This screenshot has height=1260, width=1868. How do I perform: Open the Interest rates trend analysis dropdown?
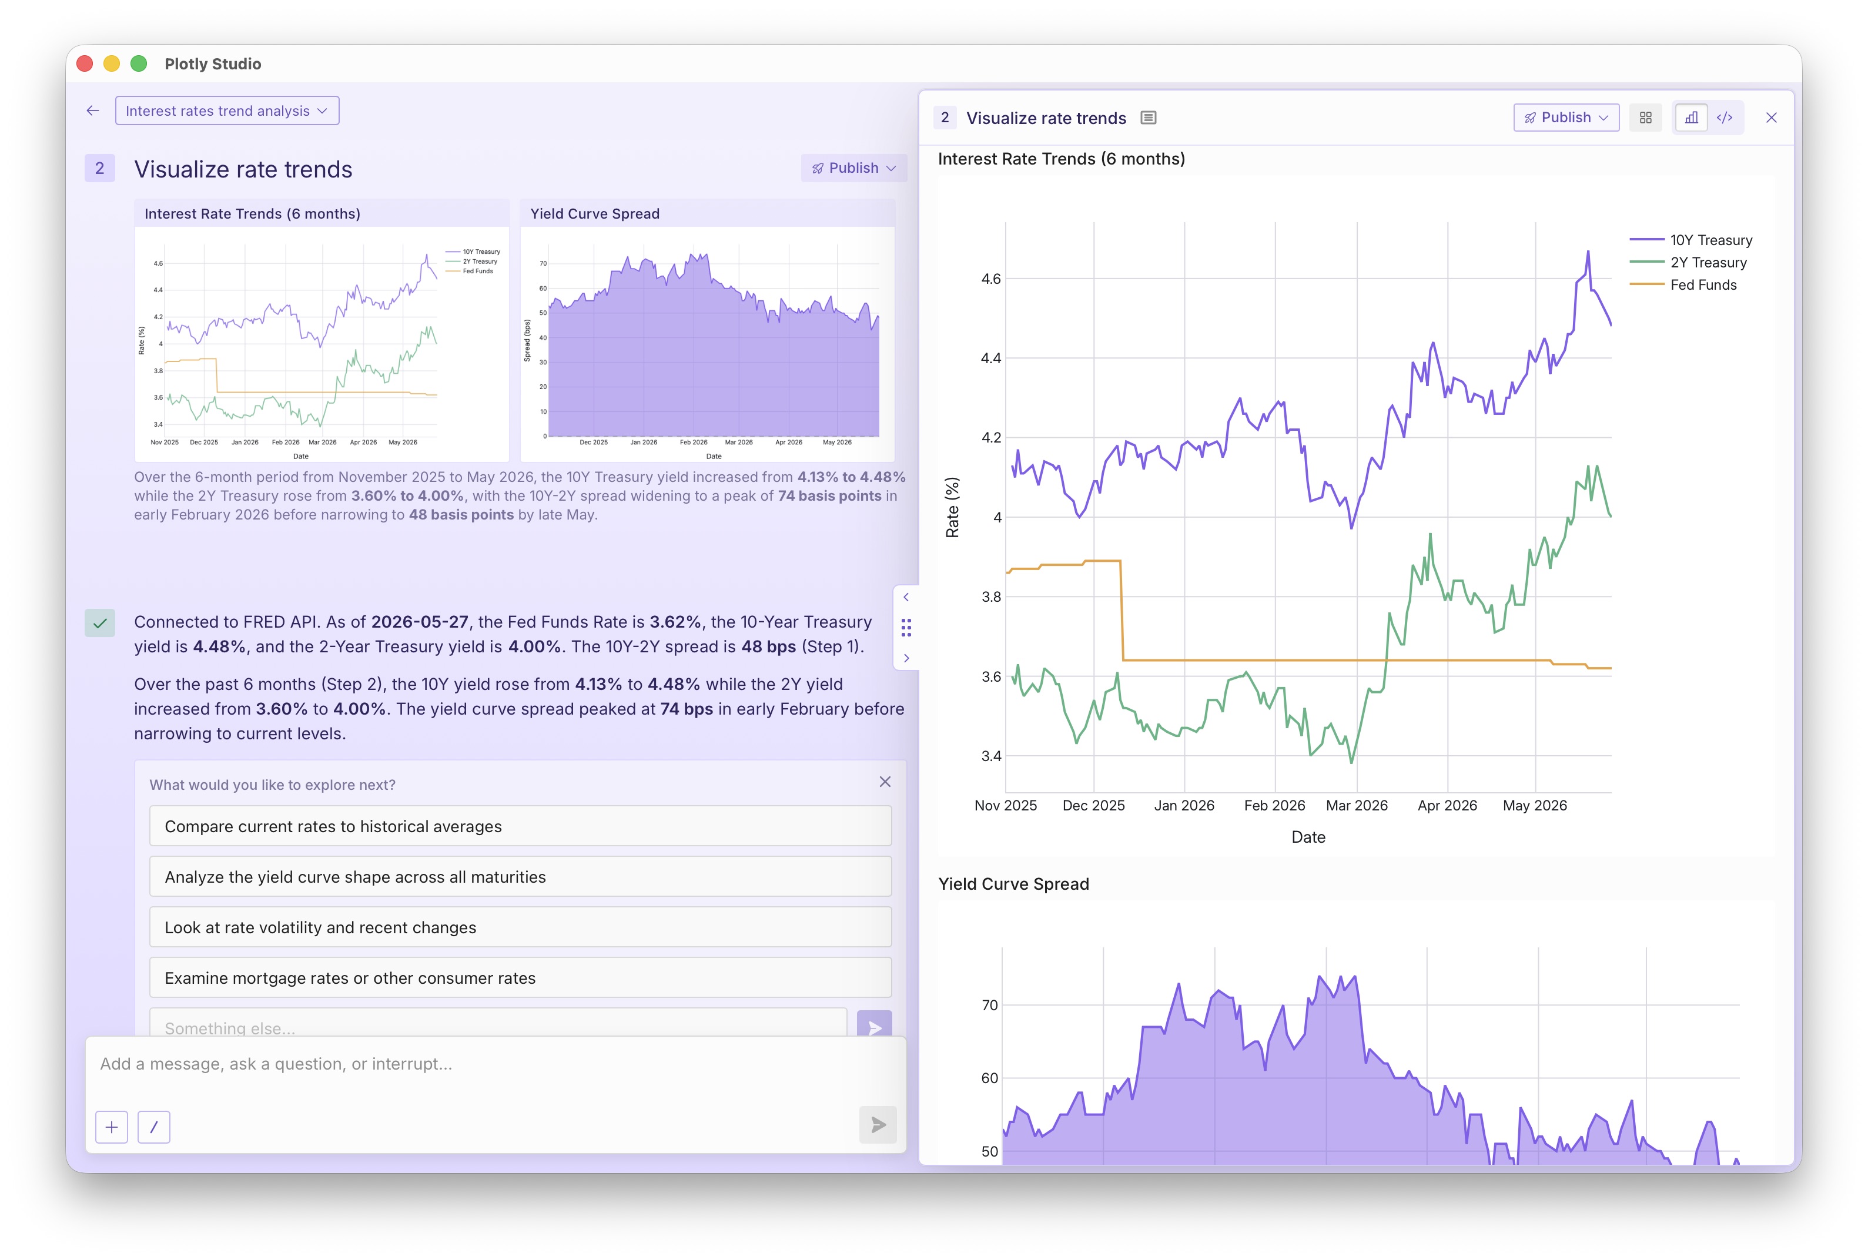tap(227, 111)
